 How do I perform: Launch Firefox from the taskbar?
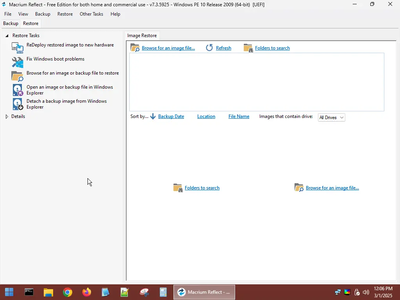87,292
